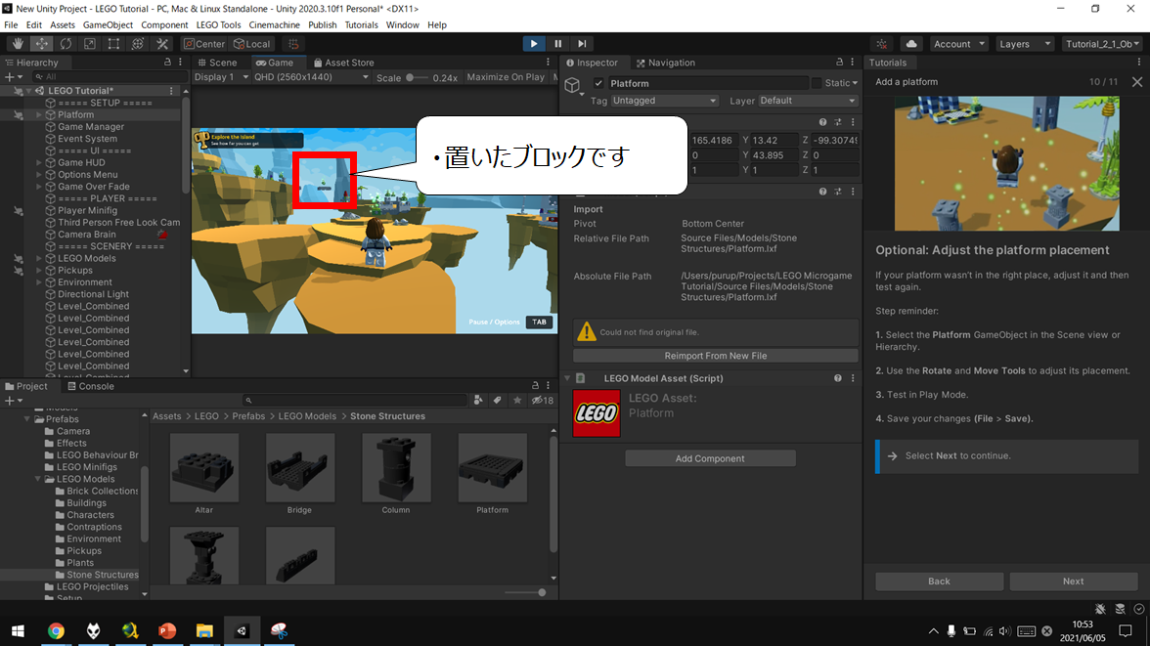The image size is (1150, 646).
Task: Toggle Center pivot mode
Action: 204,44
